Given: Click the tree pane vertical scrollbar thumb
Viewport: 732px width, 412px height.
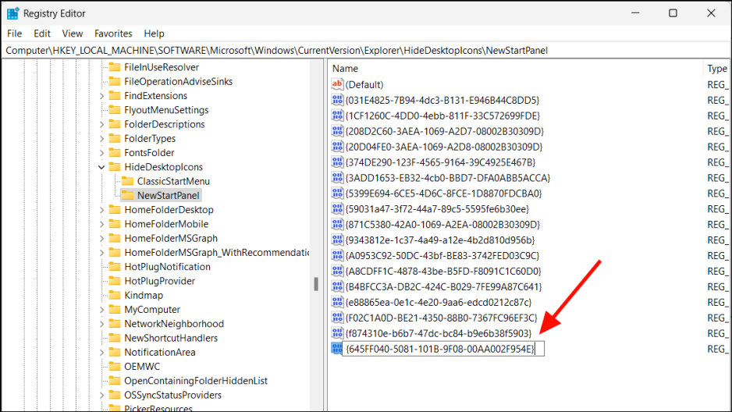Looking at the screenshot, I should tap(316, 284).
